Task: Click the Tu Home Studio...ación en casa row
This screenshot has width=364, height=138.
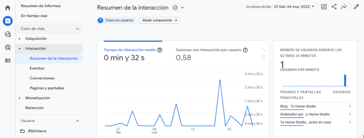Action: pyautogui.click(x=315, y=122)
